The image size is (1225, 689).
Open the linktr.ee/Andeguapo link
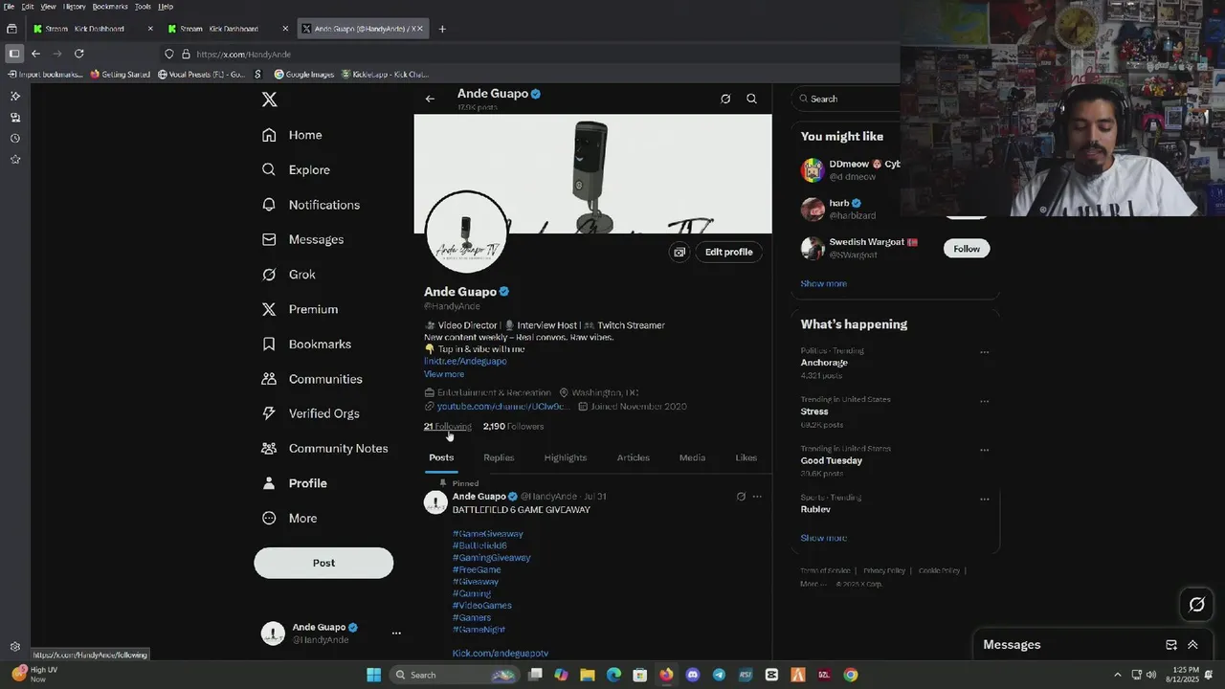(465, 361)
